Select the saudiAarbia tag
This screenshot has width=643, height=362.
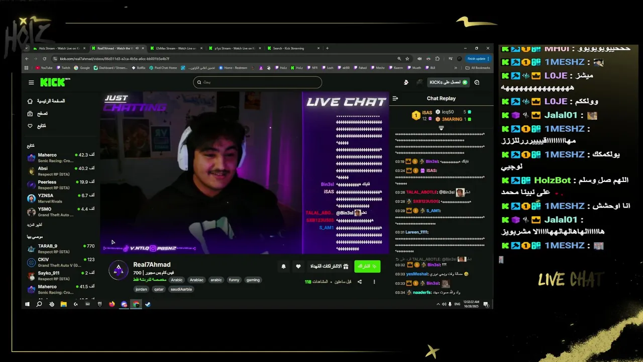(181, 289)
